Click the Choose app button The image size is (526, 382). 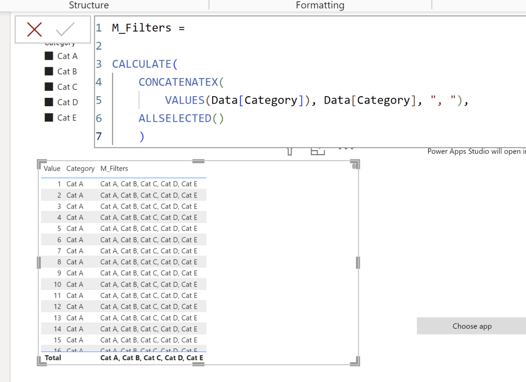point(472,326)
